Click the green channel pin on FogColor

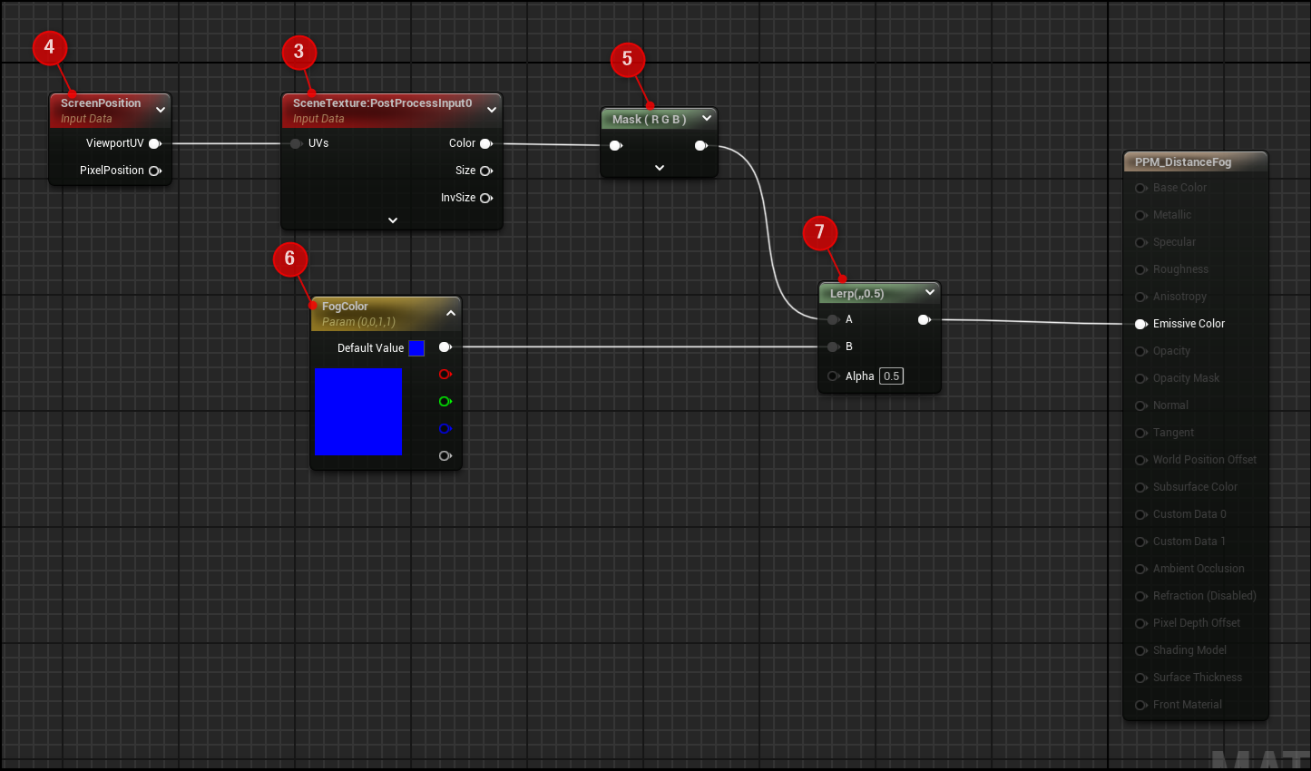coord(445,402)
